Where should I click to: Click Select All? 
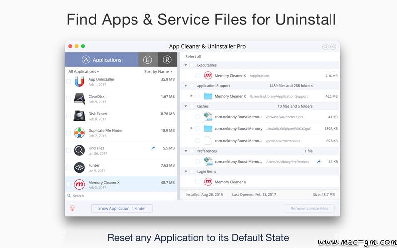[193, 57]
